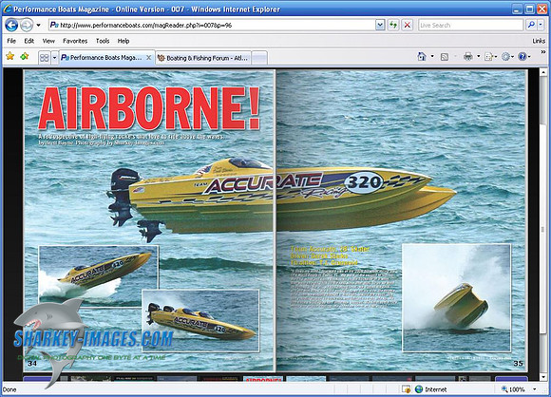
Task: Click the vertical scrollbar down arrow
Action: (543, 377)
